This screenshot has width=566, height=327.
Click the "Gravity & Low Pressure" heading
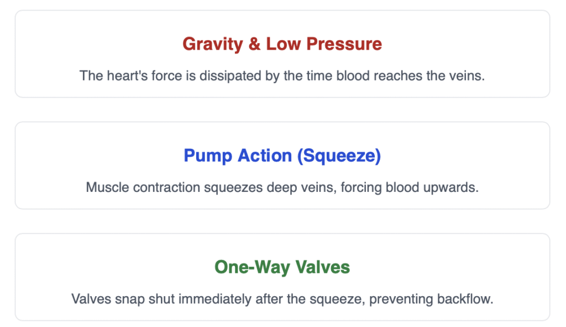[282, 44]
